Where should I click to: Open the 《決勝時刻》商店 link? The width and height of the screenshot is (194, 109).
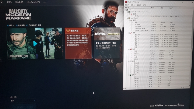[x=35, y=25]
